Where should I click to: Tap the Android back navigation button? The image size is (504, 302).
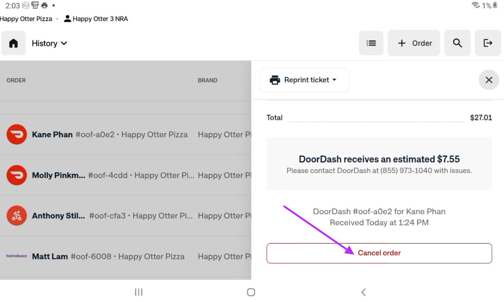click(363, 292)
